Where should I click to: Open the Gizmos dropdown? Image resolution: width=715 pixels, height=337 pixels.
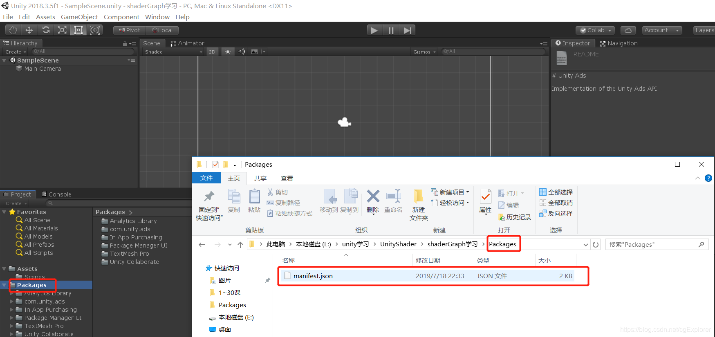tap(424, 52)
